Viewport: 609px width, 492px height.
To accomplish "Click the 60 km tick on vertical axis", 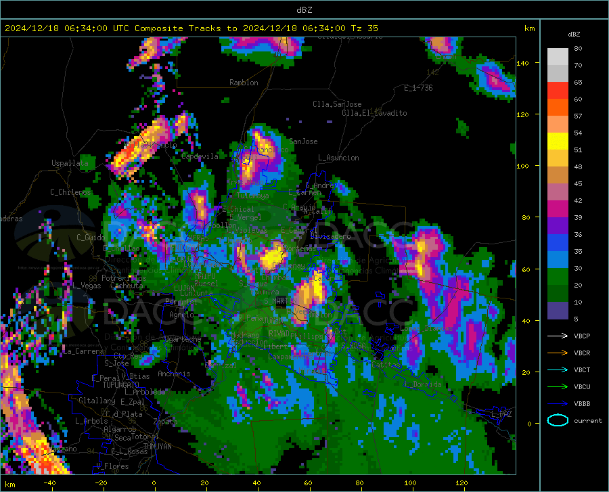I will [x=526, y=269].
